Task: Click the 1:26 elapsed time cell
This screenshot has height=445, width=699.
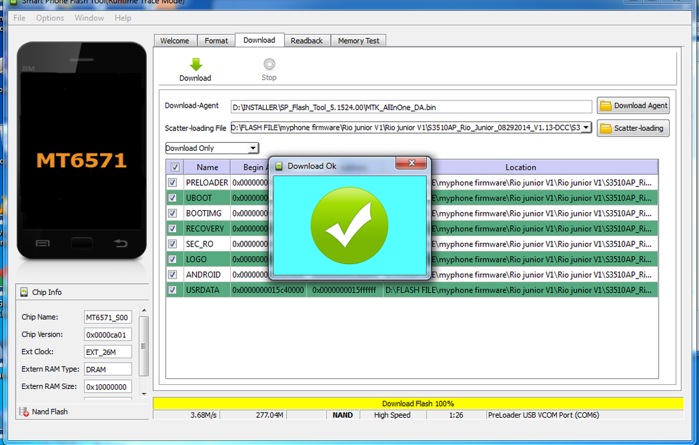Action: [x=456, y=415]
